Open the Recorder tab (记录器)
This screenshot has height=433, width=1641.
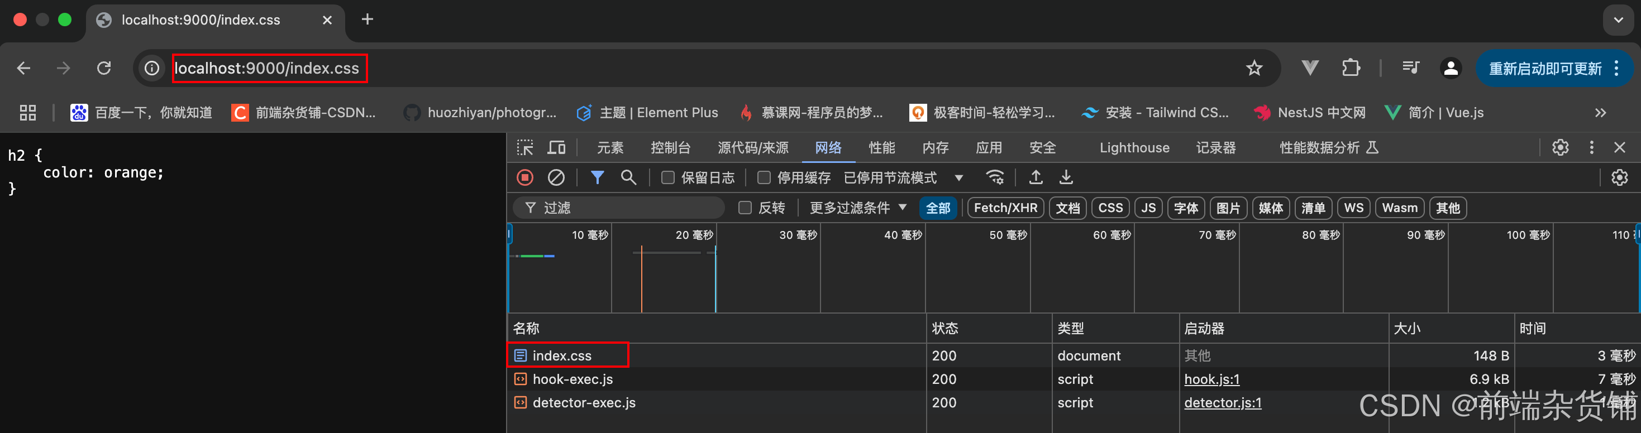[1215, 148]
